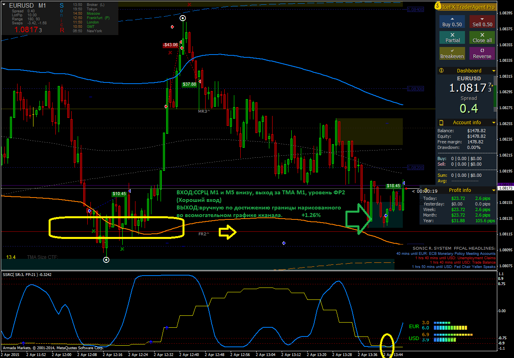The width and height of the screenshot is (514, 358).
Task: Click the Buy 0.50 button
Action: pos(452,22)
